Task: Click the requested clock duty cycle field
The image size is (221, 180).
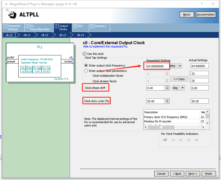Action: 155,101
